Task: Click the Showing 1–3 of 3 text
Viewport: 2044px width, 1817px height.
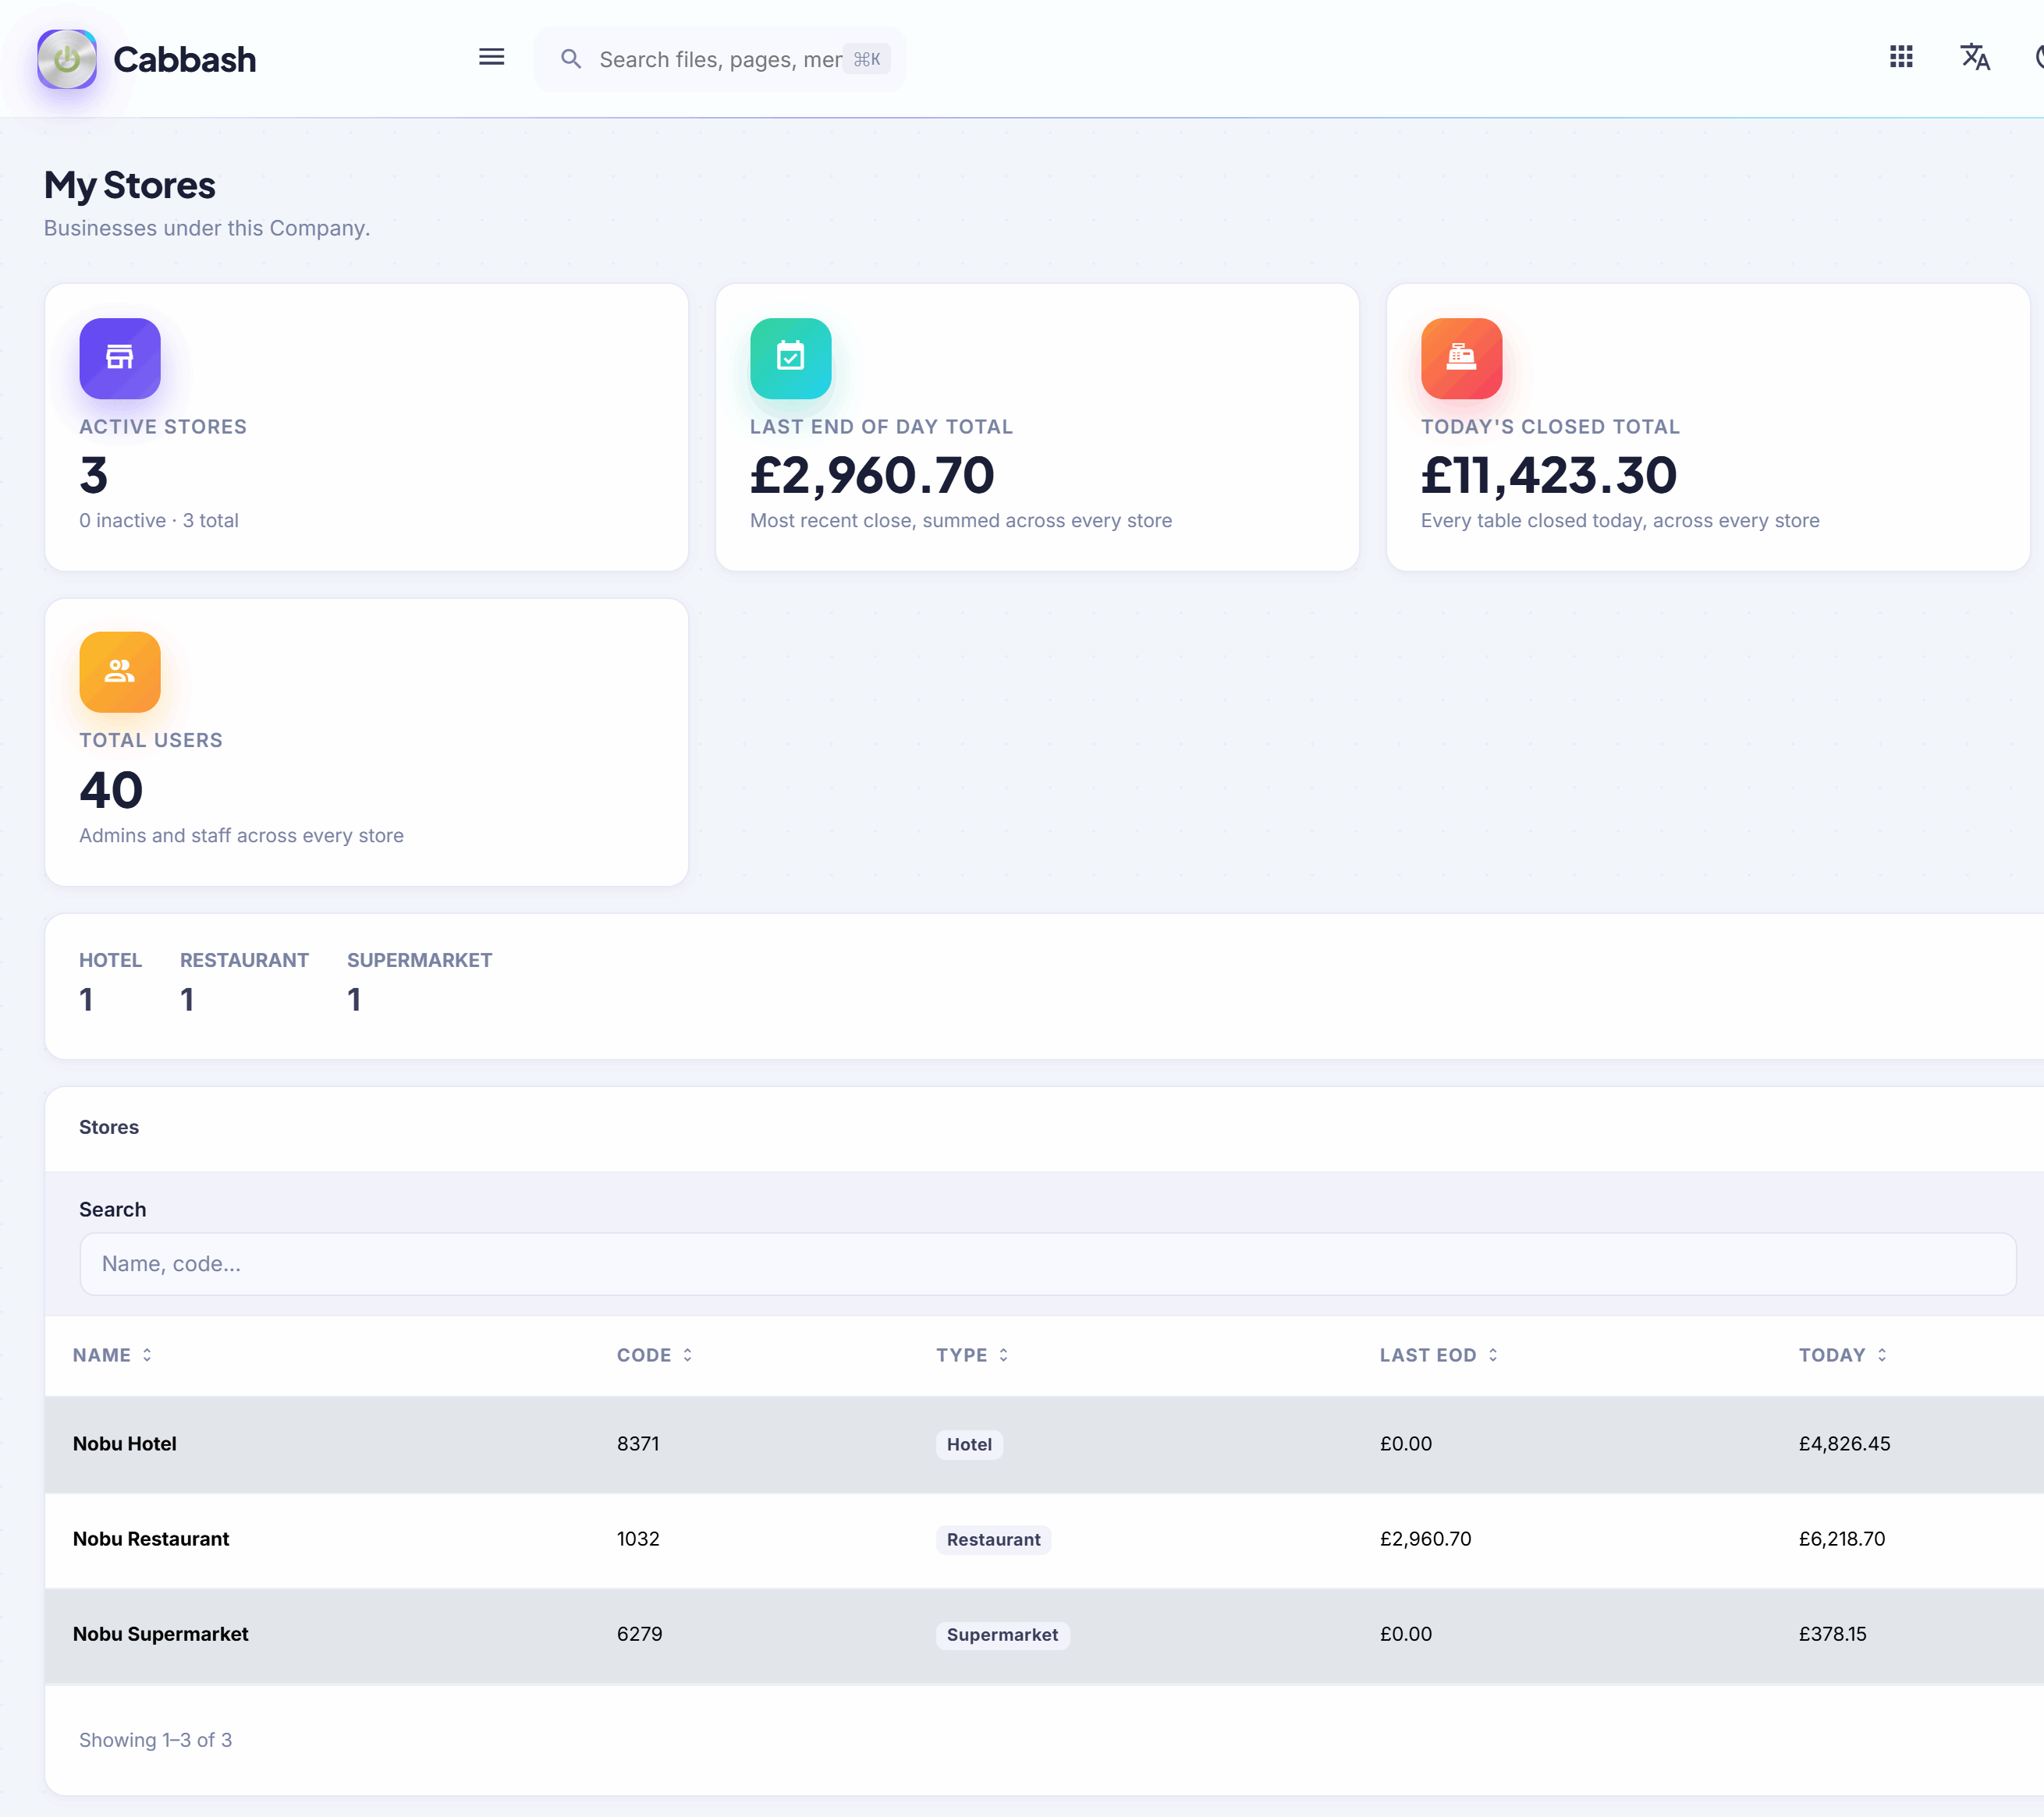Action: 155,1740
